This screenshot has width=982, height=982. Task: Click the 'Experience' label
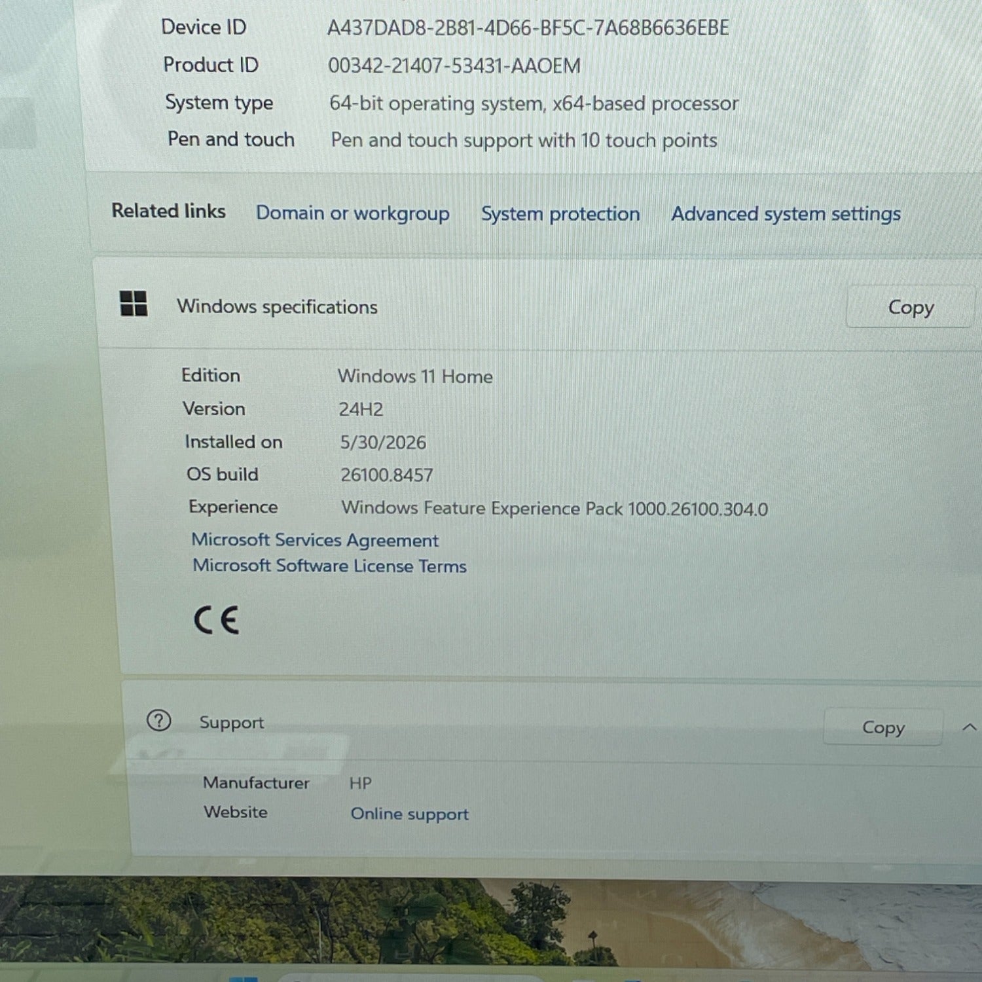[x=233, y=507]
